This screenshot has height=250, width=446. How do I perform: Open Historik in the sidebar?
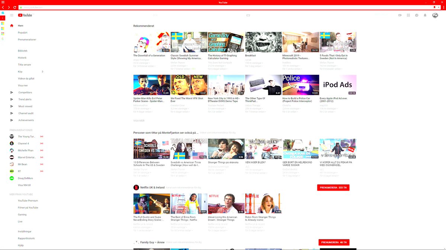pos(22,58)
